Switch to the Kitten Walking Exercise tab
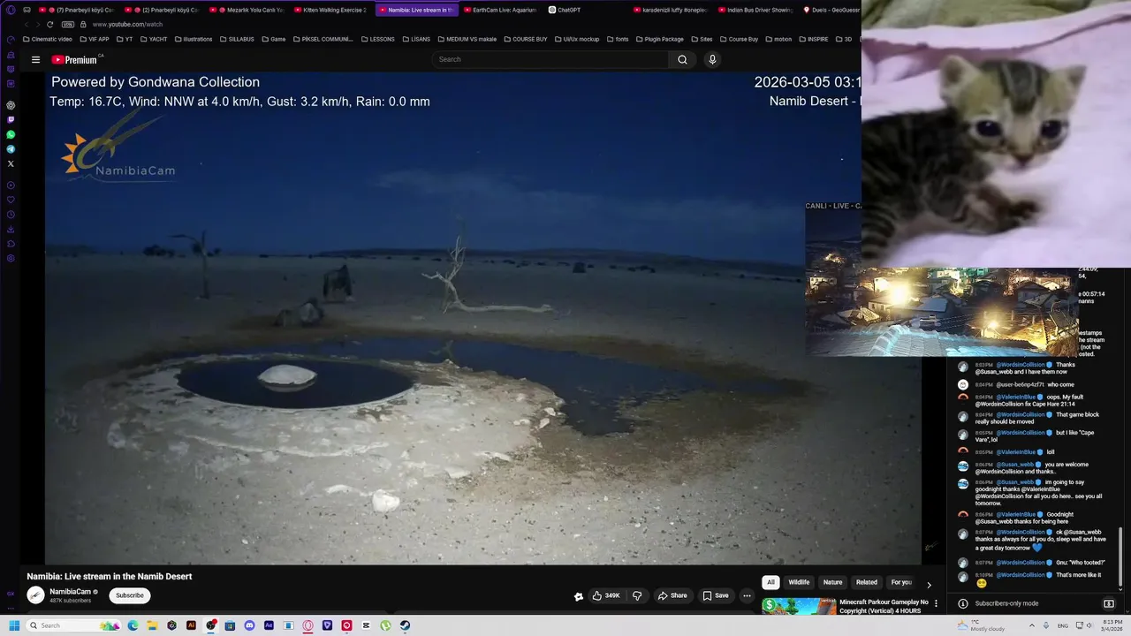1131x636 pixels. [x=330, y=10]
